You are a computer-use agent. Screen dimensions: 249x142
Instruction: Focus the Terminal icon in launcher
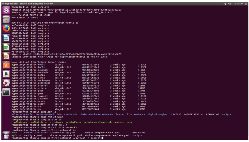6,92
